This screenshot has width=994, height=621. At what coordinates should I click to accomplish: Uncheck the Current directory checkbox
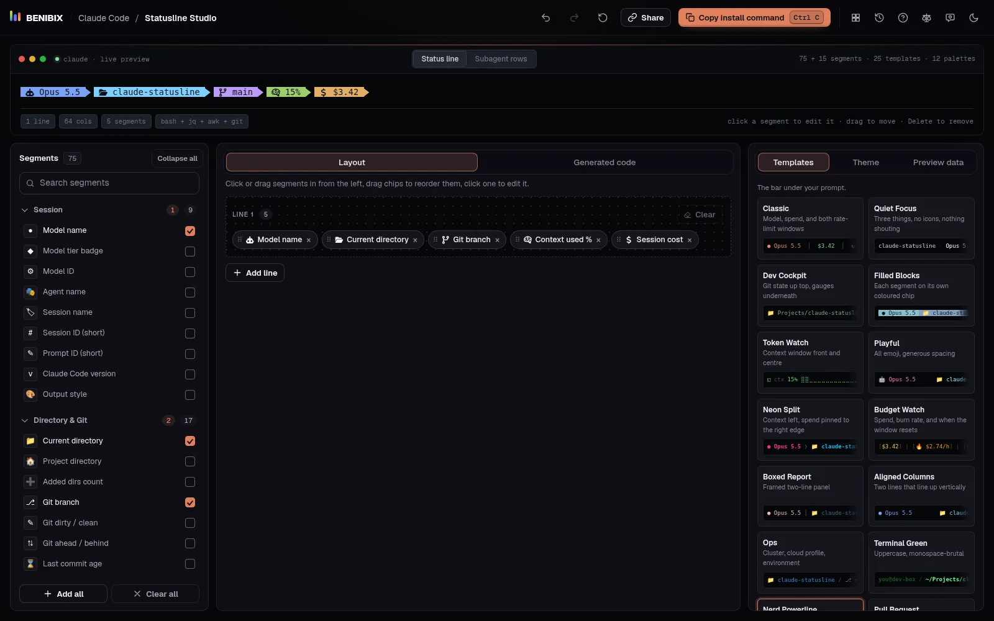190,441
